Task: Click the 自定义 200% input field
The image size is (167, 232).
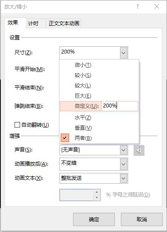Action: click(x=120, y=106)
